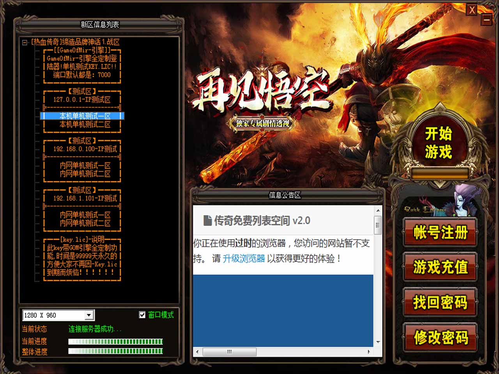Screen dimensions: 499x374
Task: Open the 找回密码 recover password button
Action: [x=440, y=302]
